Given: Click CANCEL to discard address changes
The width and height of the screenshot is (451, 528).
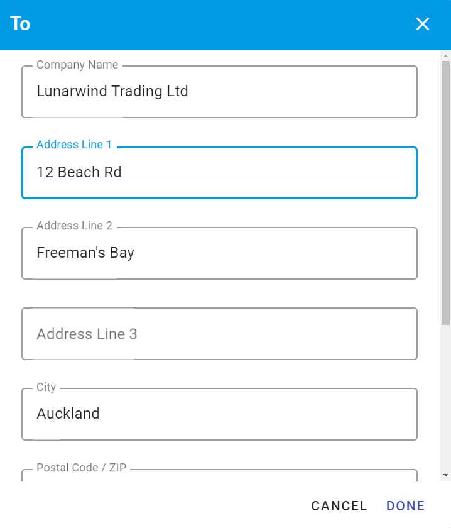Looking at the screenshot, I should pos(339,505).
